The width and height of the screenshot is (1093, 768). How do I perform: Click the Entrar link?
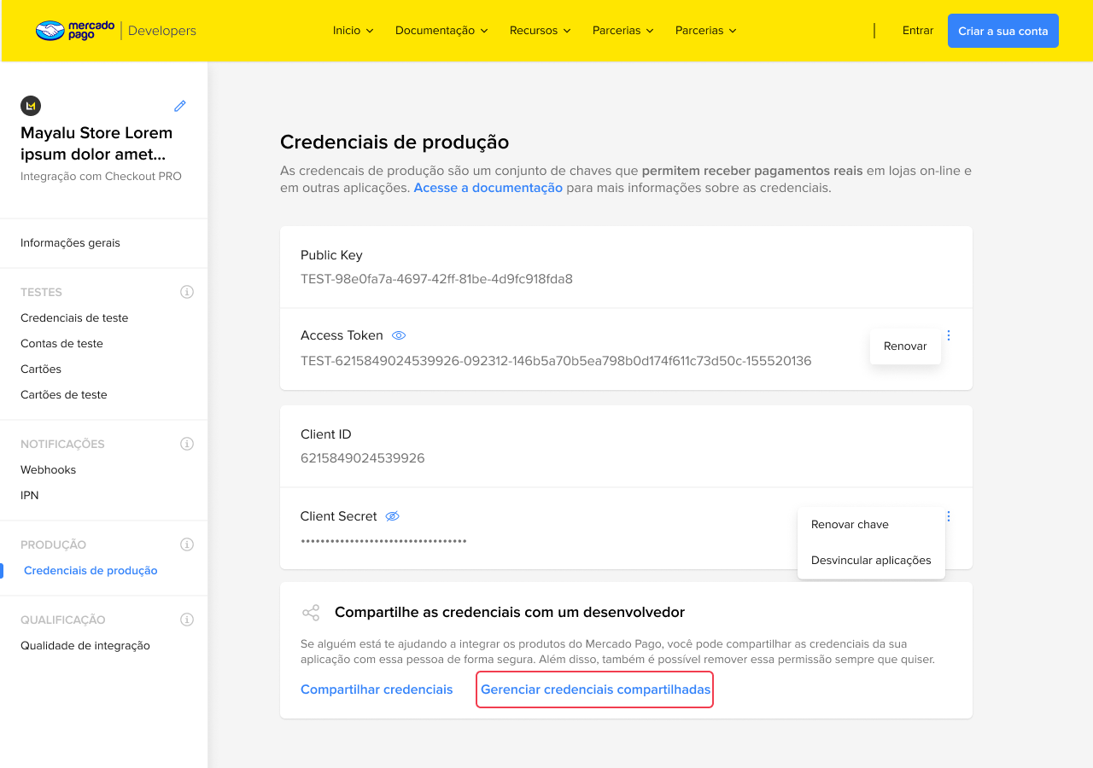pyautogui.click(x=918, y=31)
